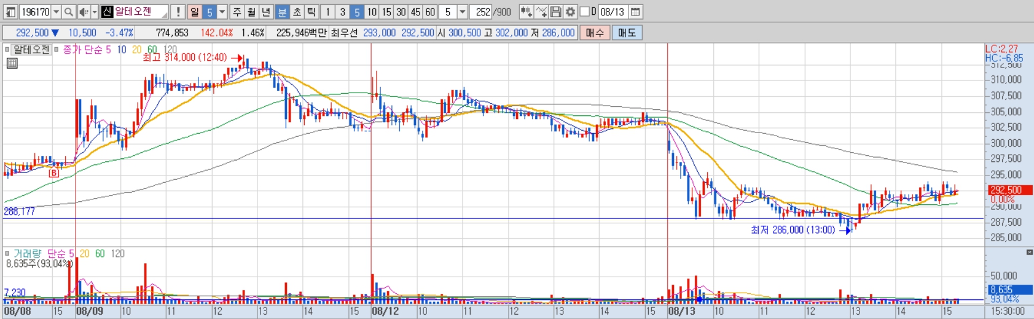Choose the 1 minute interval

[x=327, y=12]
